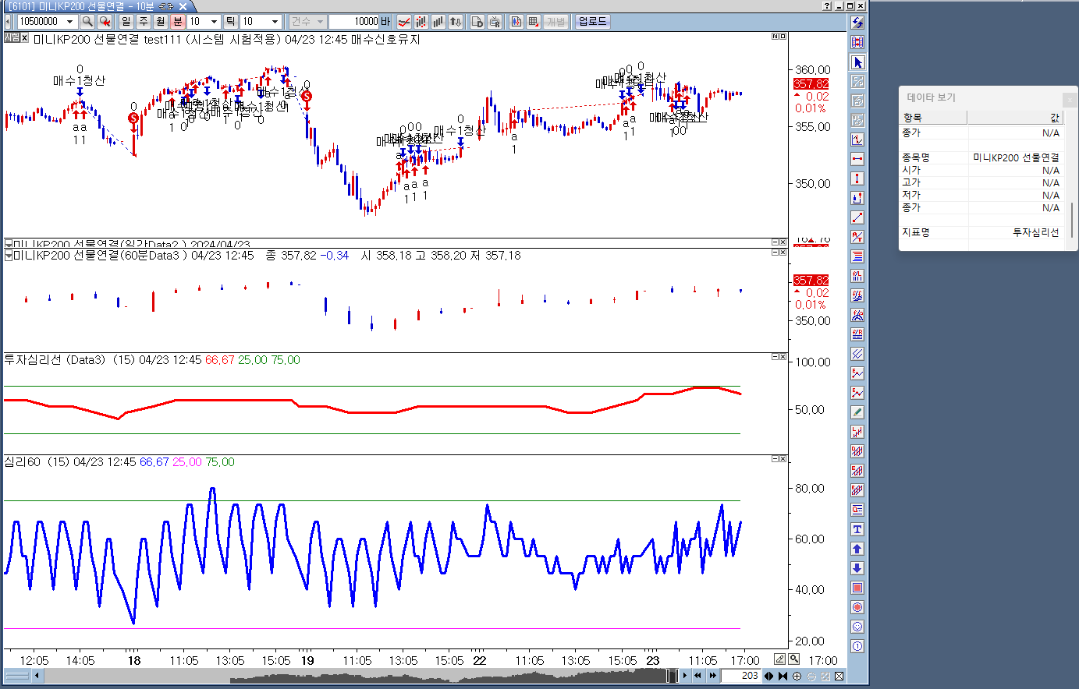Click the text tool icon in sidebar

[857, 529]
